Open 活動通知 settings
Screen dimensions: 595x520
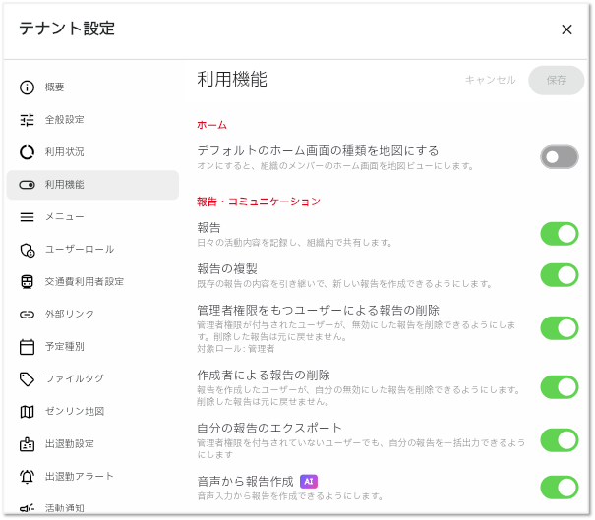[92, 507]
